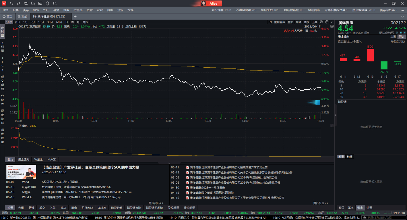Switch flow view to 当日
Screen dimensions: 407x220
coord(393,37)
